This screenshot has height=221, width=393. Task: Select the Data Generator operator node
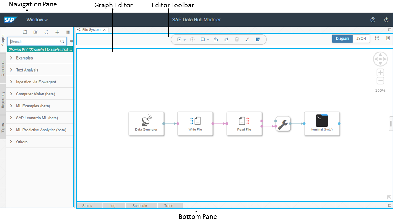tap(146, 124)
